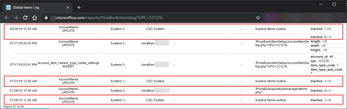This screenshot has width=347, height=109.
Task: Click Inactive Items routine in 05/26/19 row
Action: (x=271, y=29)
